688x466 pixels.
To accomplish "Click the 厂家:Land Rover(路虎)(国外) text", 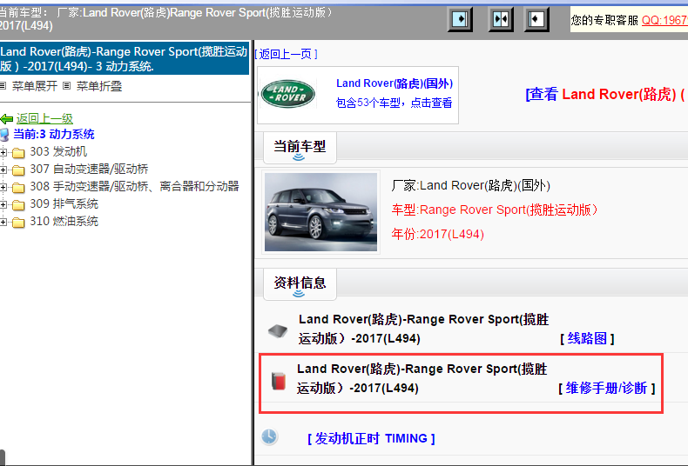I will (471, 186).
